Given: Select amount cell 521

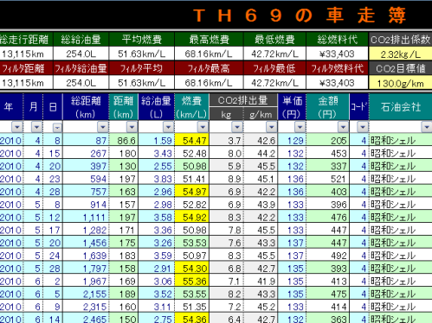Looking at the screenshot, I should [x=328, y=179].
